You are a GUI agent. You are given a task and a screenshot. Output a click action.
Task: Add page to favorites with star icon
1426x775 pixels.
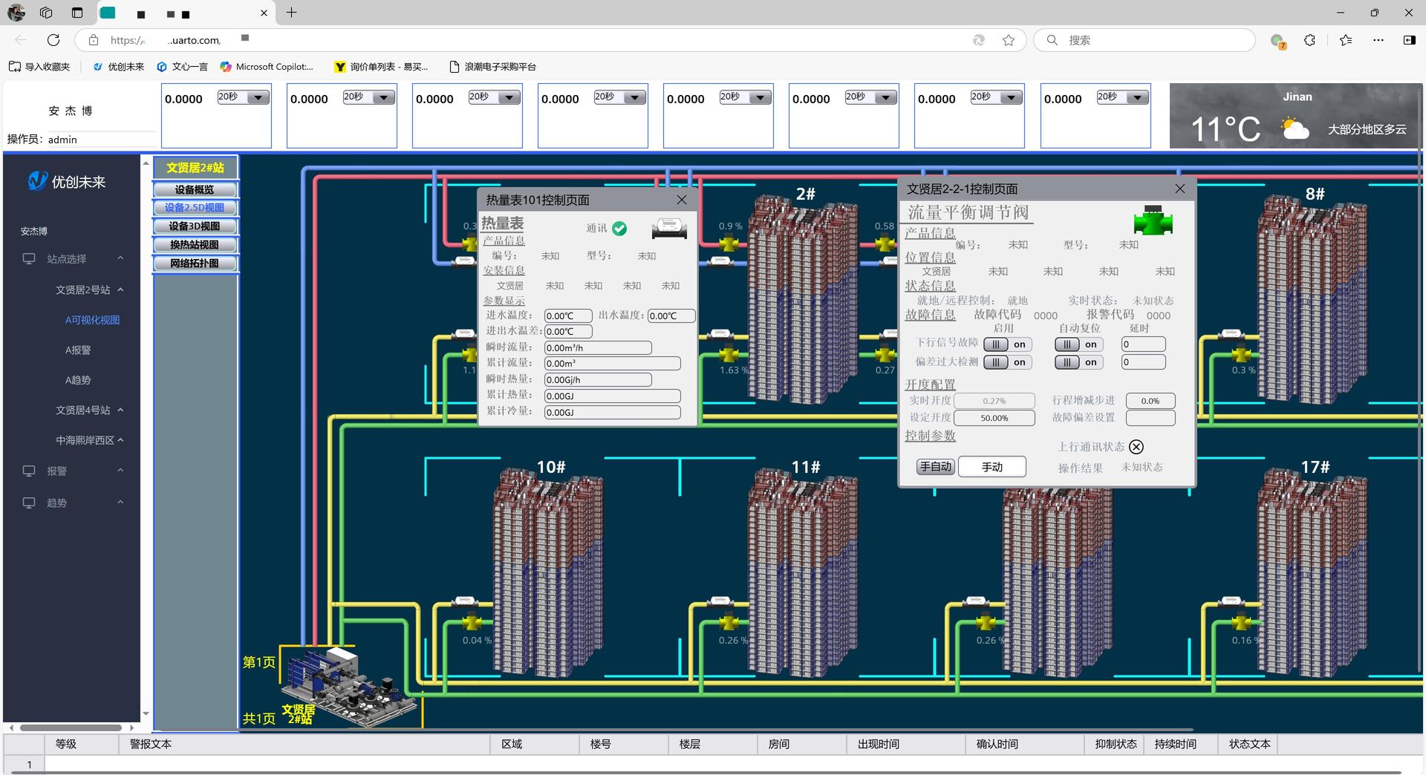(1008, 40)
